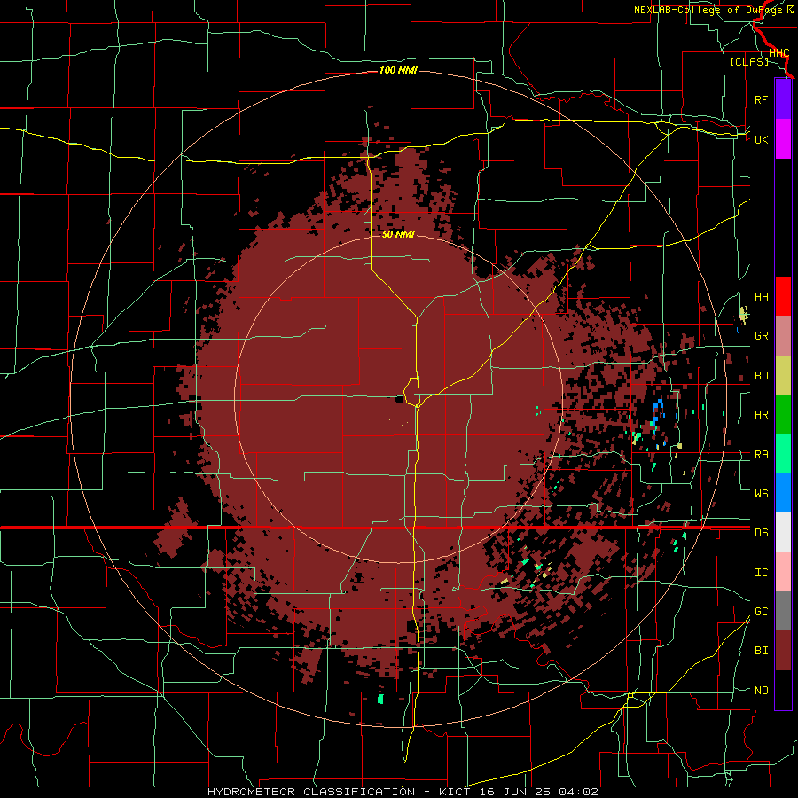The height and width of the screenshot is (798, 798).
Task: Click the "DS" legend label text
Action: [x=761, y=532]
